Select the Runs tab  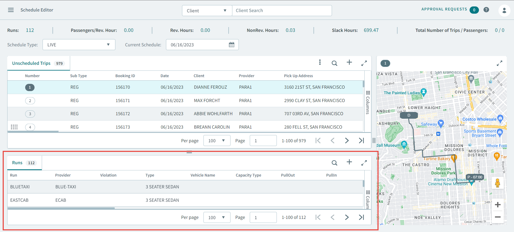click(24, 163)
